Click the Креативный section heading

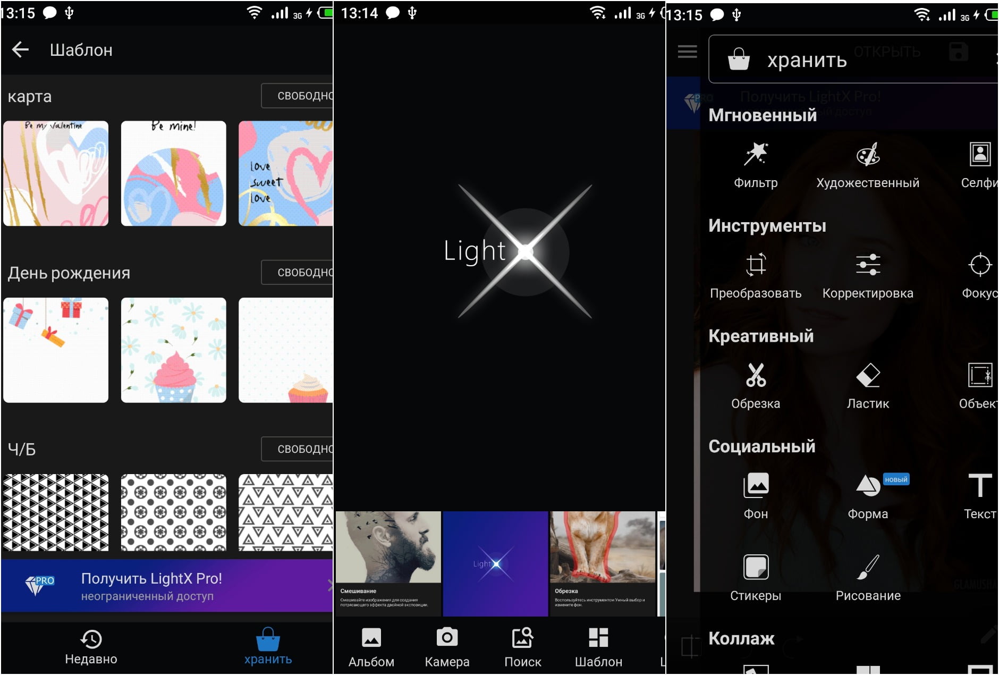(x=761, y=336)
